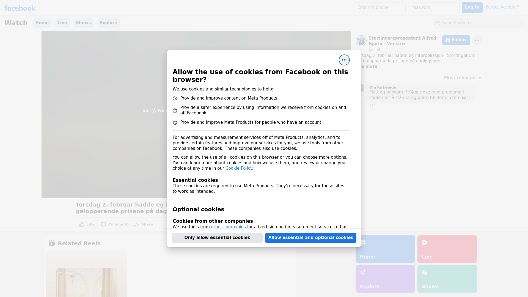The width and height of the screenshot is (528, 297).
Task: Switch to the Watch Live tab
Action: click(62, 23)
